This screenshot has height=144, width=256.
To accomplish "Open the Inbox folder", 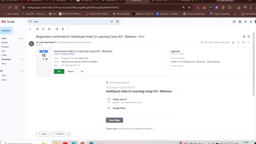I will click(x=4, y=38).
